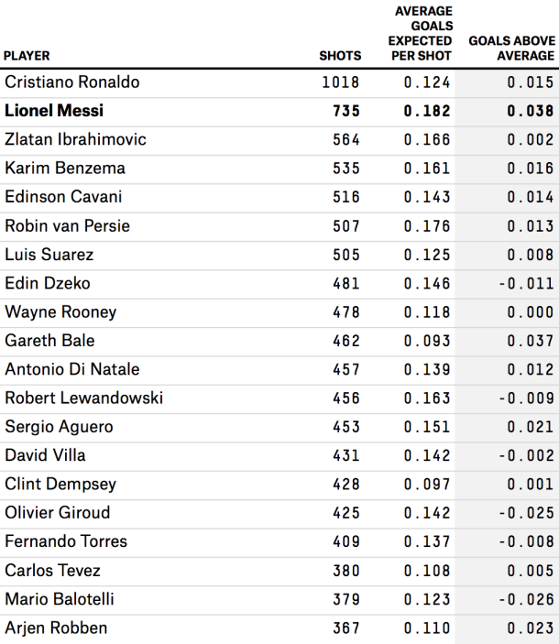This screenshot has width=559, height=644.
Task: Click the Goals Above Average header
Action: tap(511, 48)
